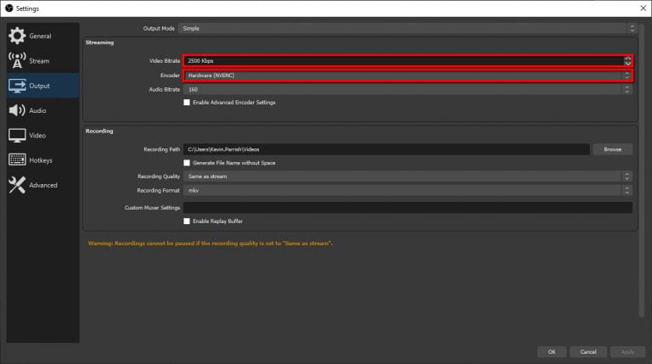Enable Replay Buffer checkbox
The image size is (652, 364).
click(187, 221)
